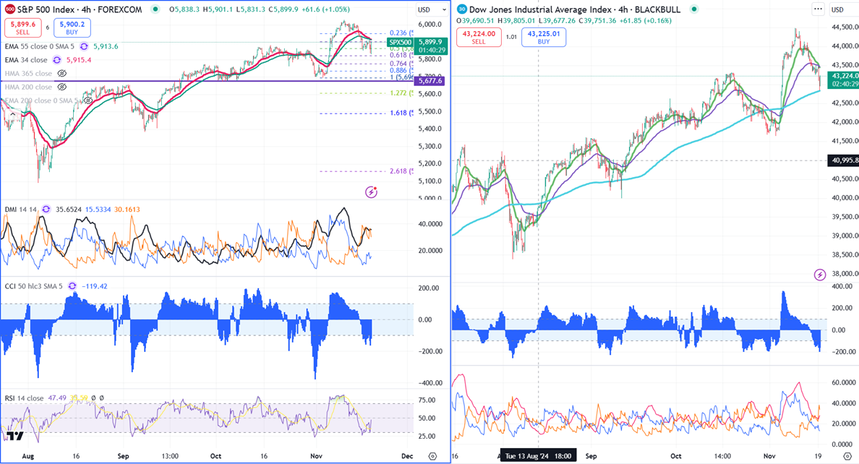Click the RSI value 47.49

tap(57, 398)
